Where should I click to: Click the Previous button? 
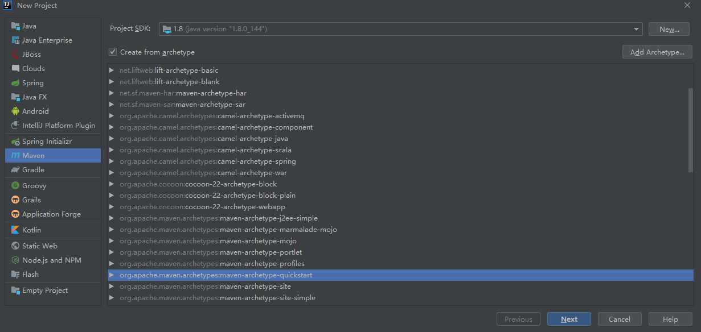[x=518, y=319]
